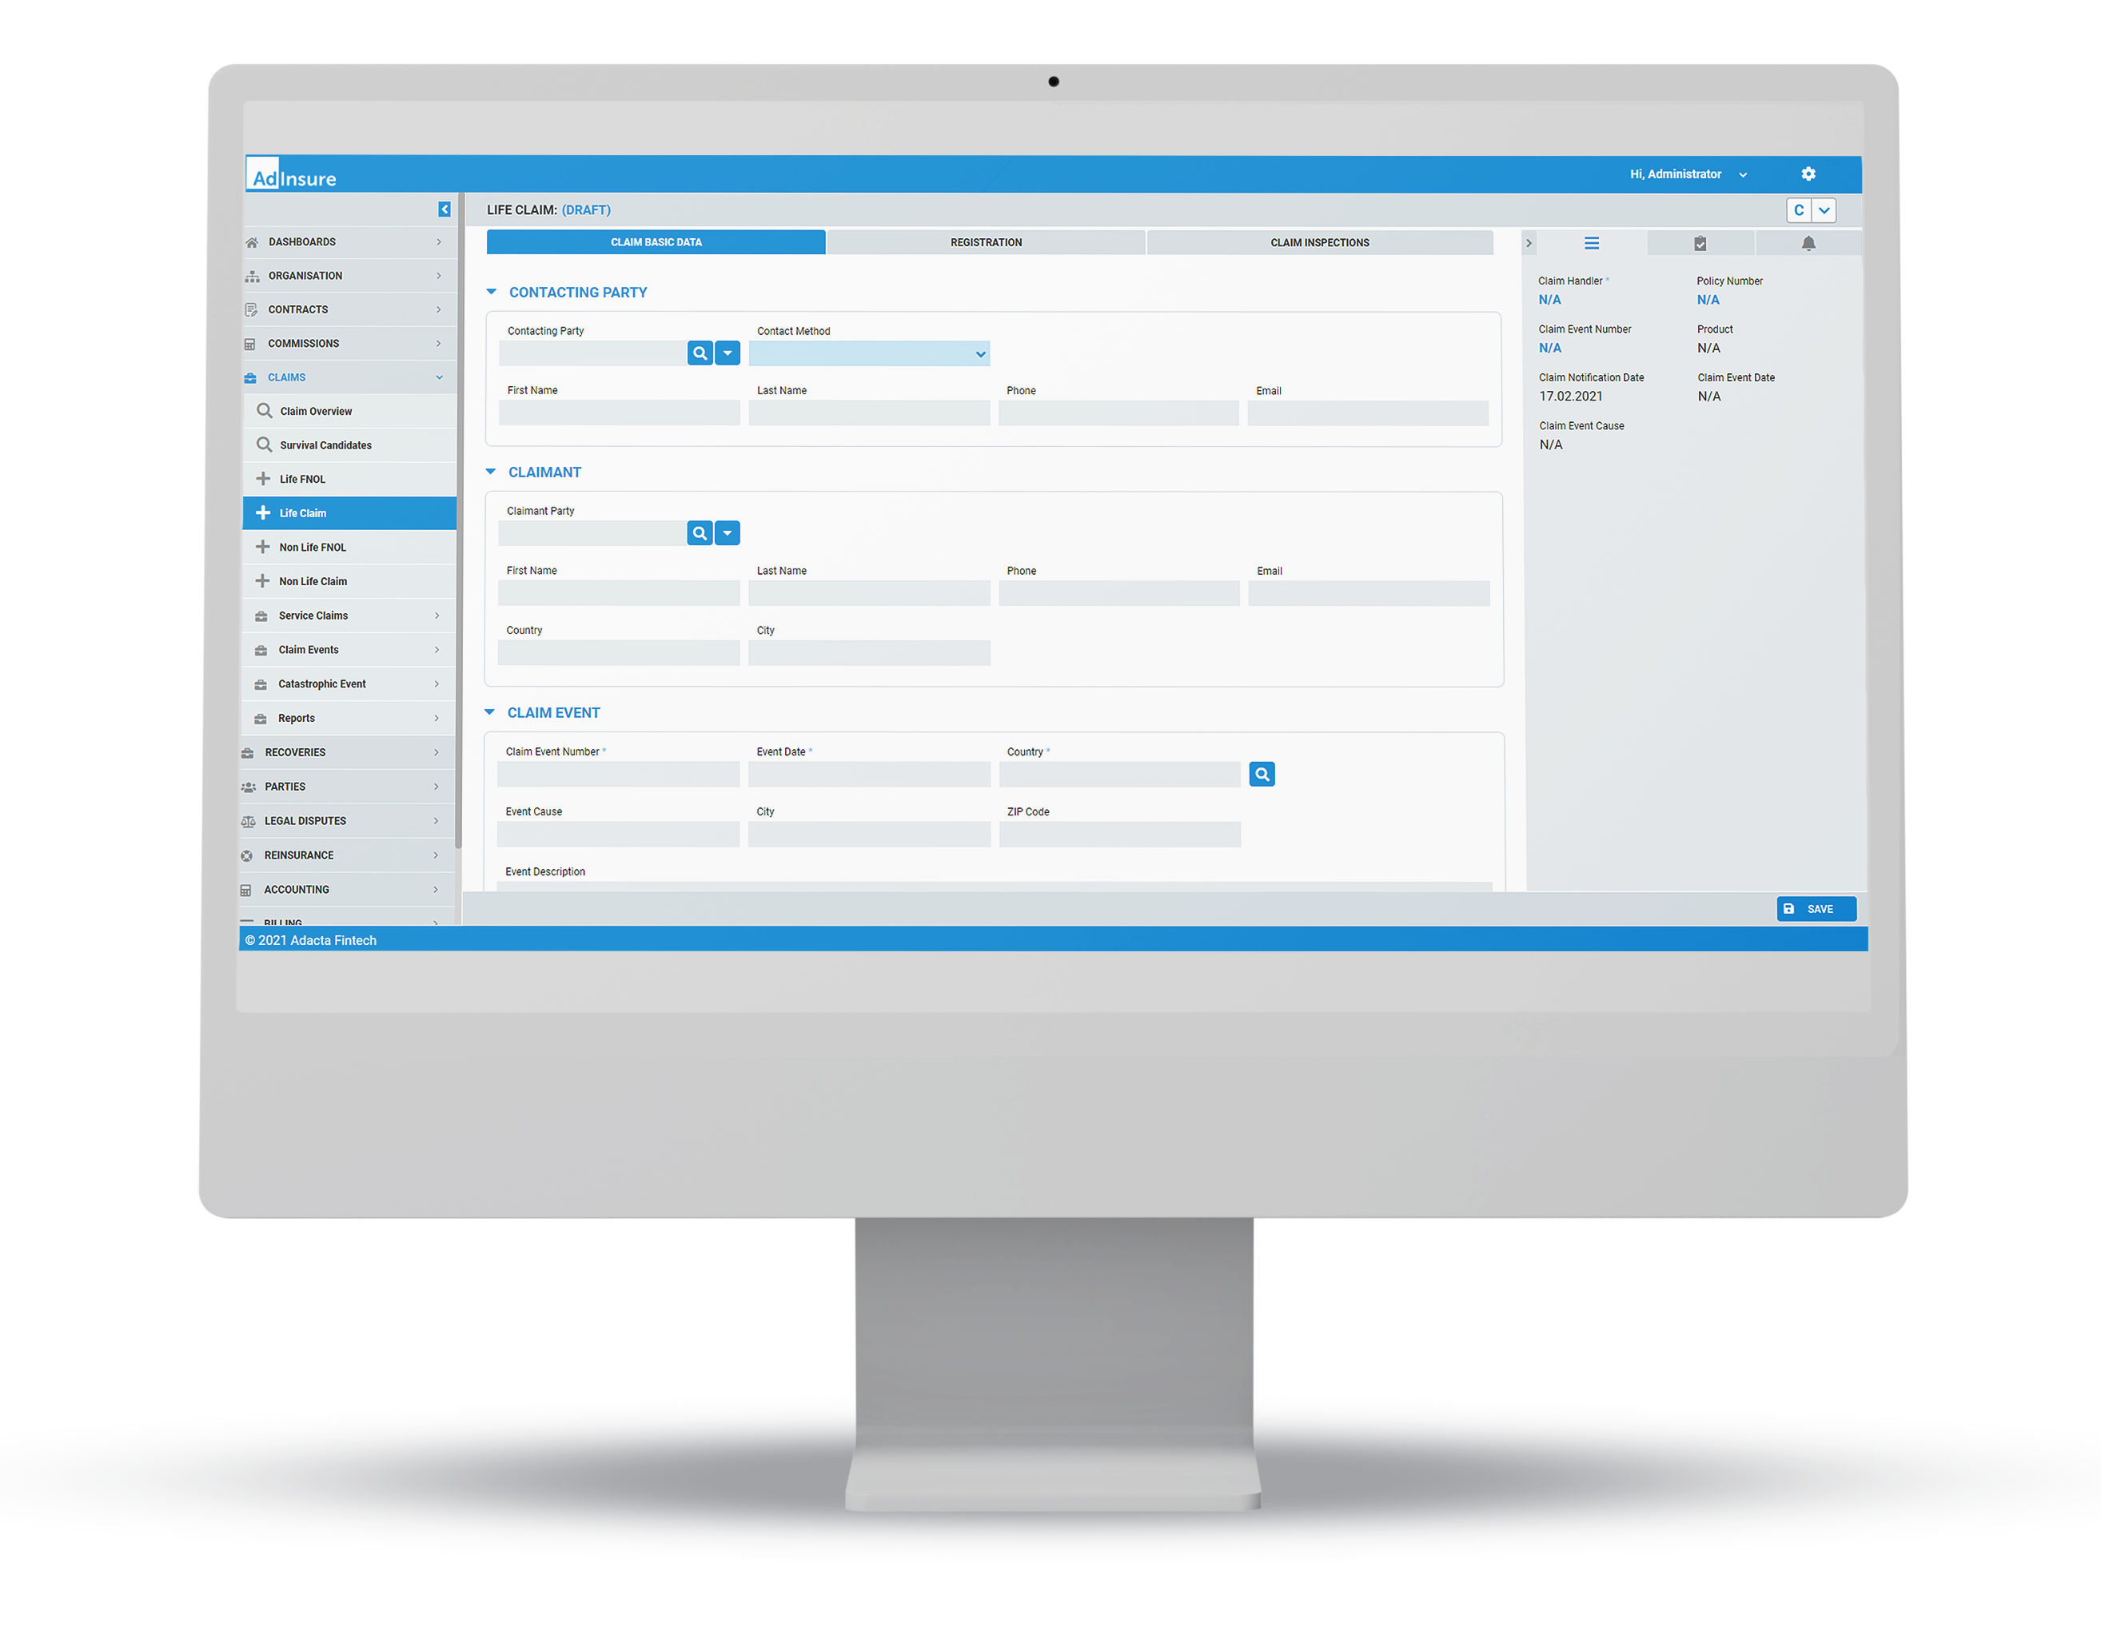Switch to the Registration tab

986,241
